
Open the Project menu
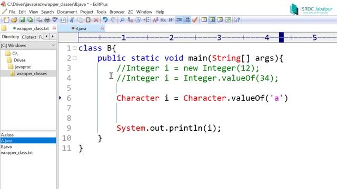(x=86, y=12)
